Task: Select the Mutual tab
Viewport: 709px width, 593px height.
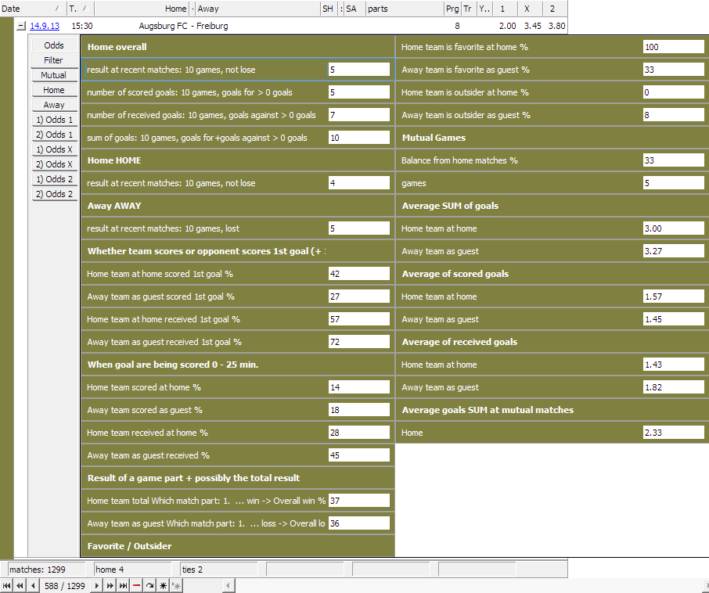Action: [54, 75]
